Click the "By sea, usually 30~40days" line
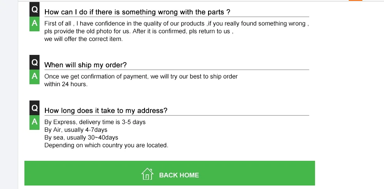Image resolution: width=384 pixels, height=189 pixels. [81, 138]
